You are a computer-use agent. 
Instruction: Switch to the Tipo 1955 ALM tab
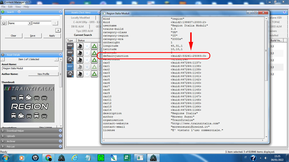(85, 31)
